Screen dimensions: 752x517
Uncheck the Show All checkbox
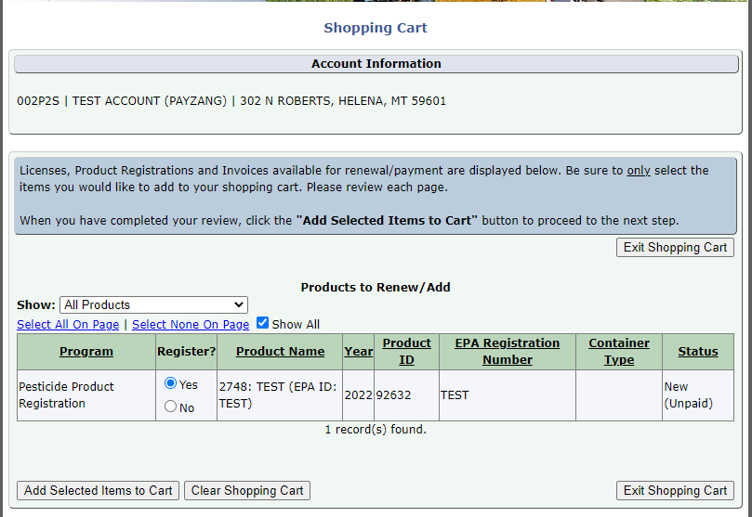[x=262, y=323]
